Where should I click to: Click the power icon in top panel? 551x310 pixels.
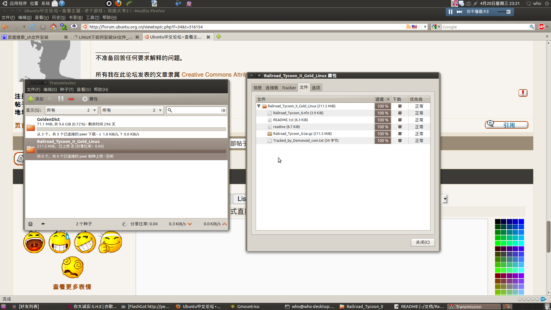[547, 3]
